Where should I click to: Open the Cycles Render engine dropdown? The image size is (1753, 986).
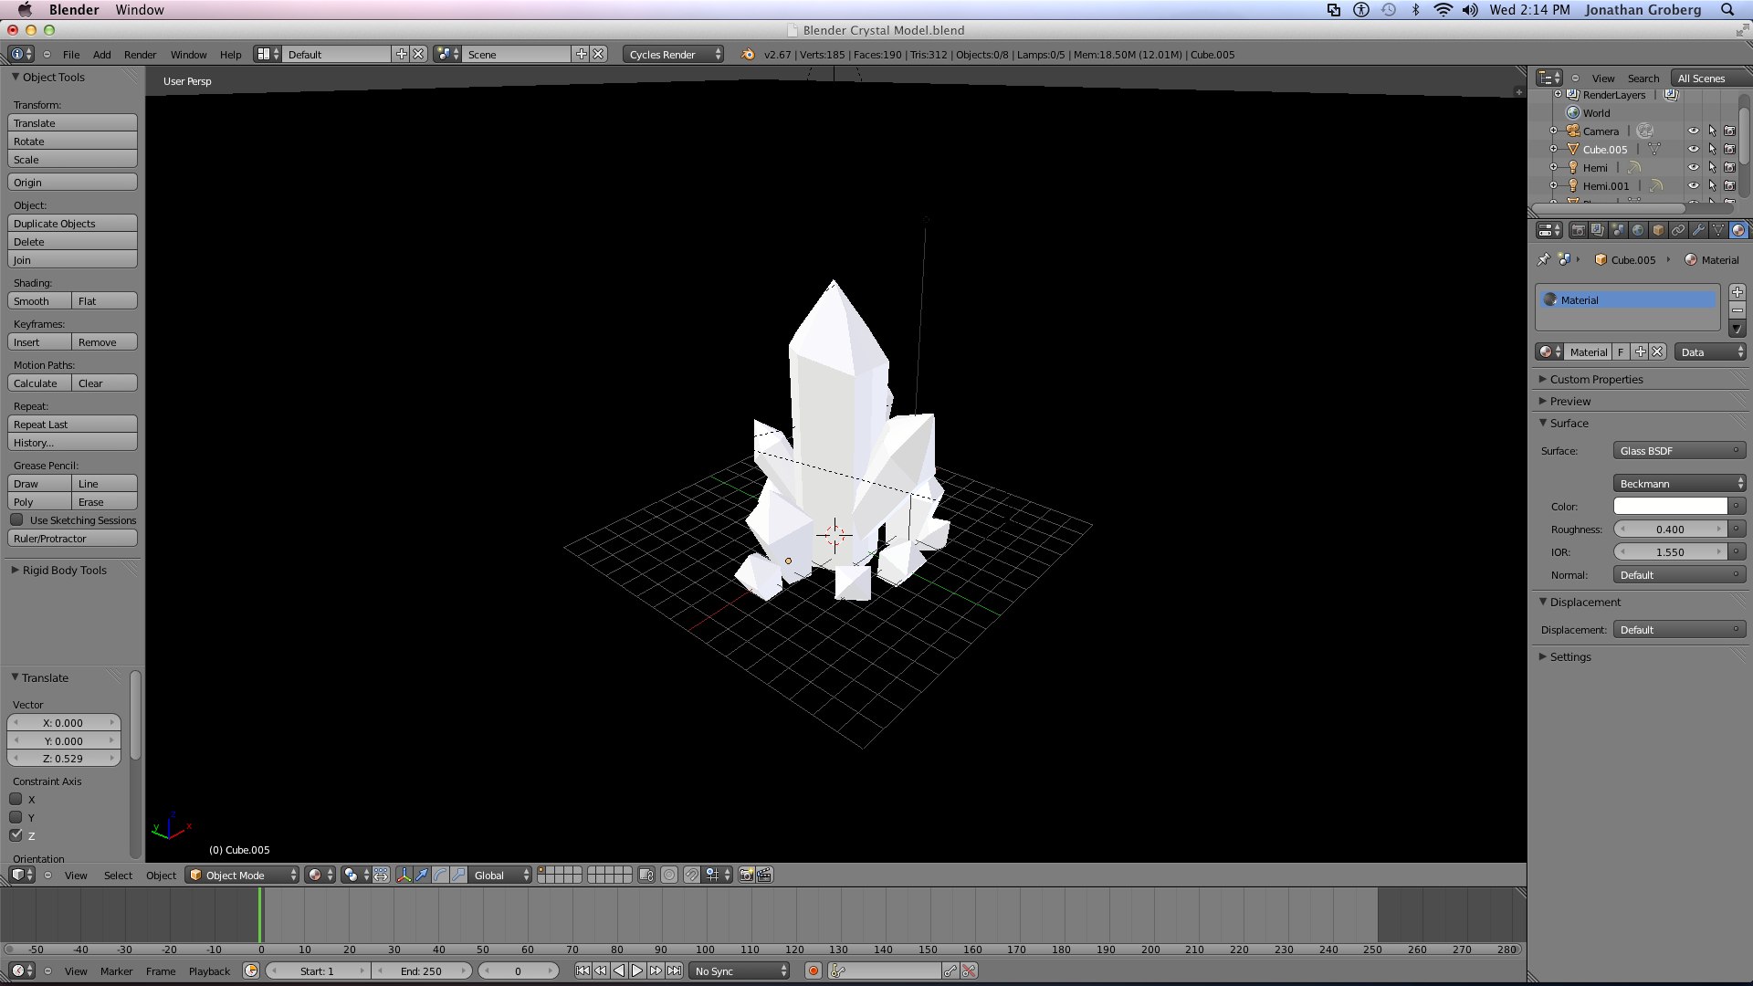pyautogui.click(x=675, y=54)
